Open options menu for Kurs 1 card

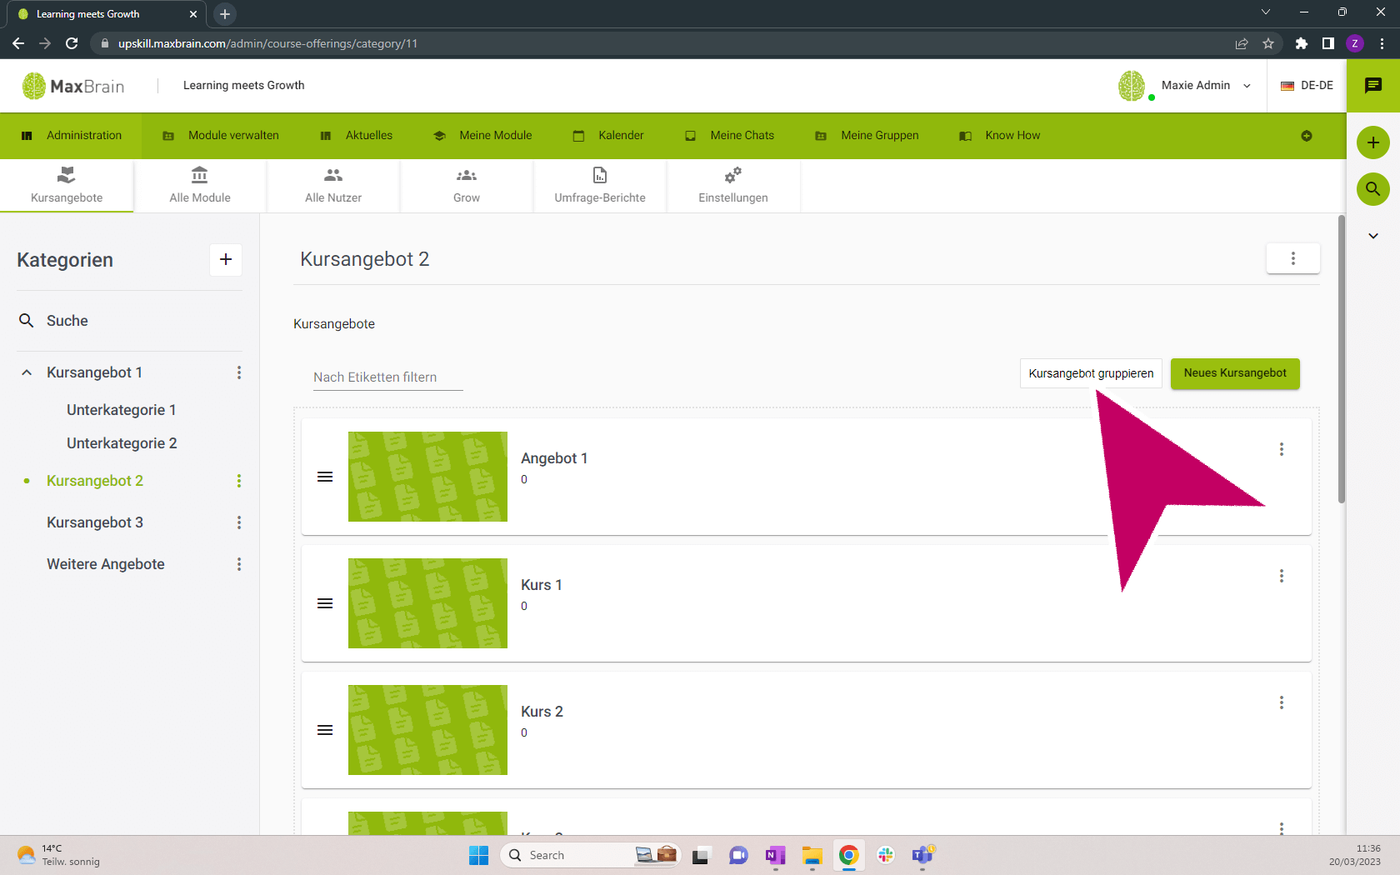click(x=1282, y=576)
